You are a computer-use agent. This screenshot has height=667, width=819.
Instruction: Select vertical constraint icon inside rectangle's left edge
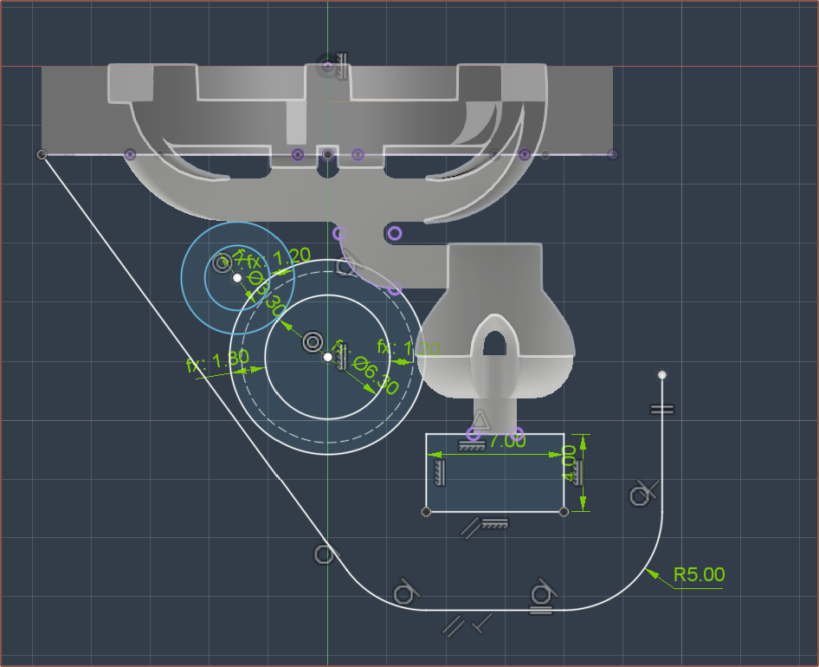(x=439, y=473)
